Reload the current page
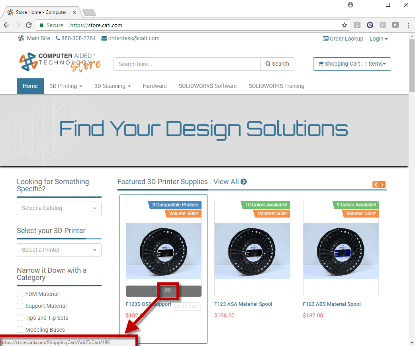This screenshot has width=415, height=346. 29,25
